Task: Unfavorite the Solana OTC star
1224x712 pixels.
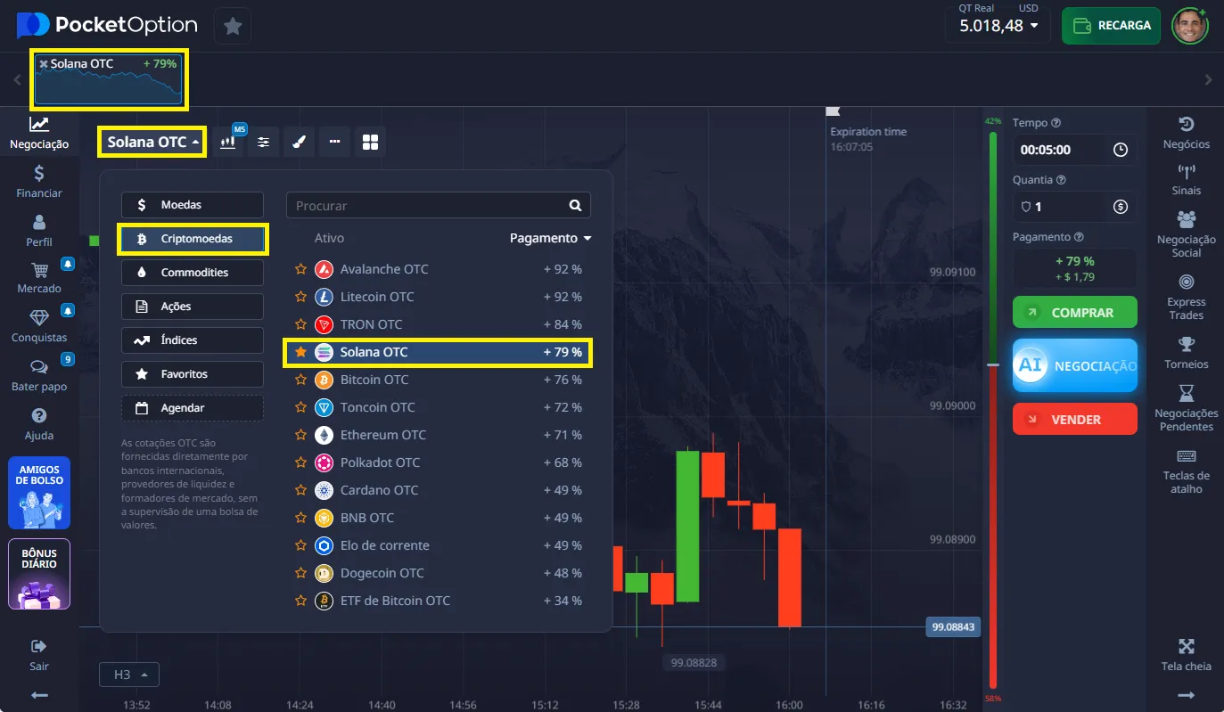Action: 300,352
